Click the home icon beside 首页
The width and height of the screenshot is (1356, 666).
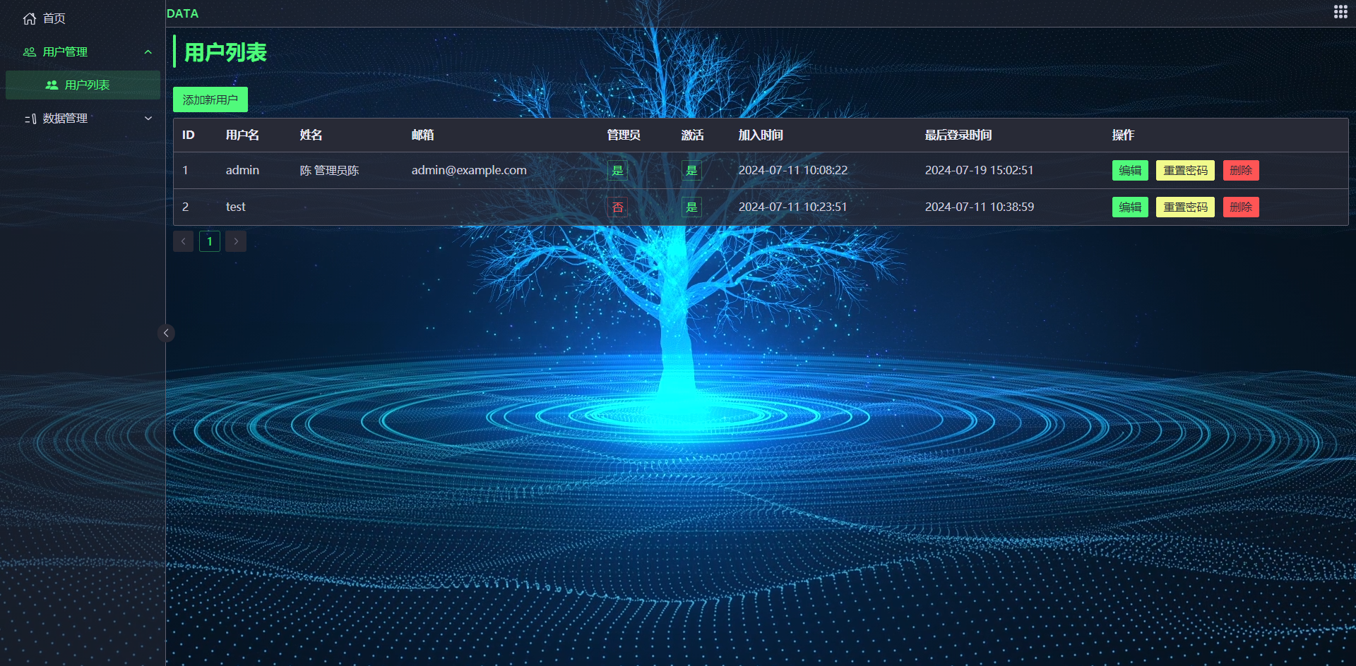30,18
